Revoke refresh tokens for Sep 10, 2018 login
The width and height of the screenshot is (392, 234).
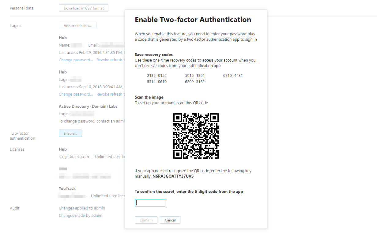coord(111,94)
